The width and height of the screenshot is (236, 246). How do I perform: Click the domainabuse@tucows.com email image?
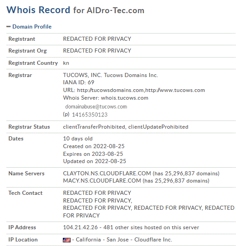click(x=96, y=106)
